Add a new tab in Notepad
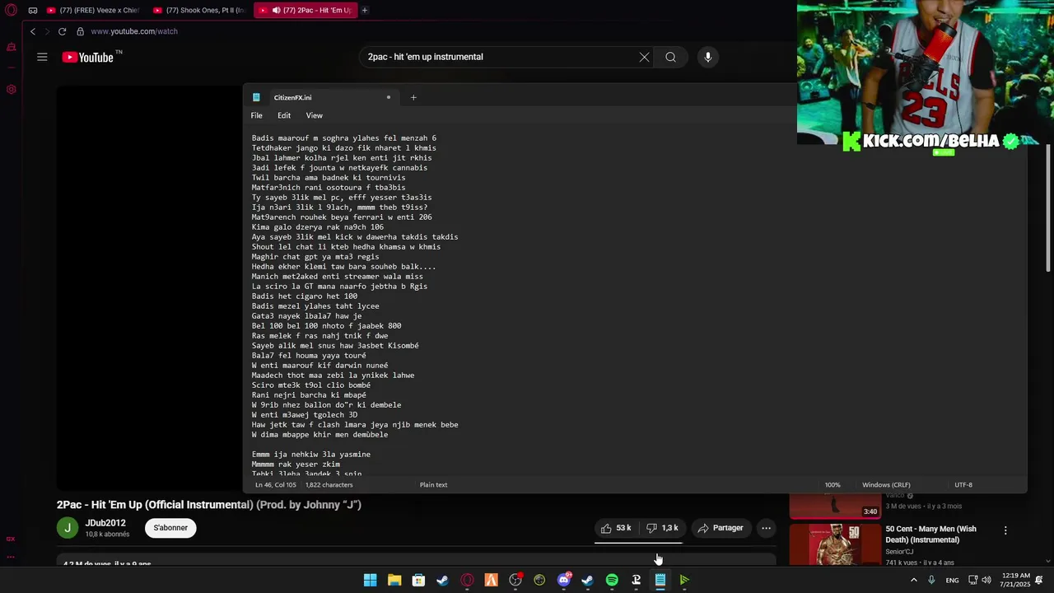This screenshot has height=593, width=1054. (x=413, y=97)
